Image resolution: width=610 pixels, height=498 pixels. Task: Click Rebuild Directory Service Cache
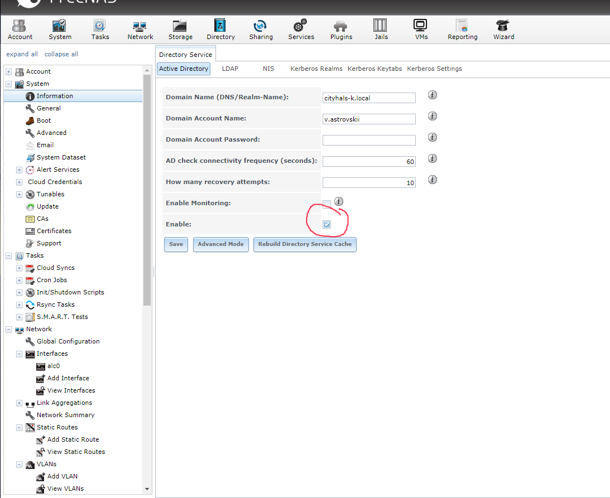(305, 244)
